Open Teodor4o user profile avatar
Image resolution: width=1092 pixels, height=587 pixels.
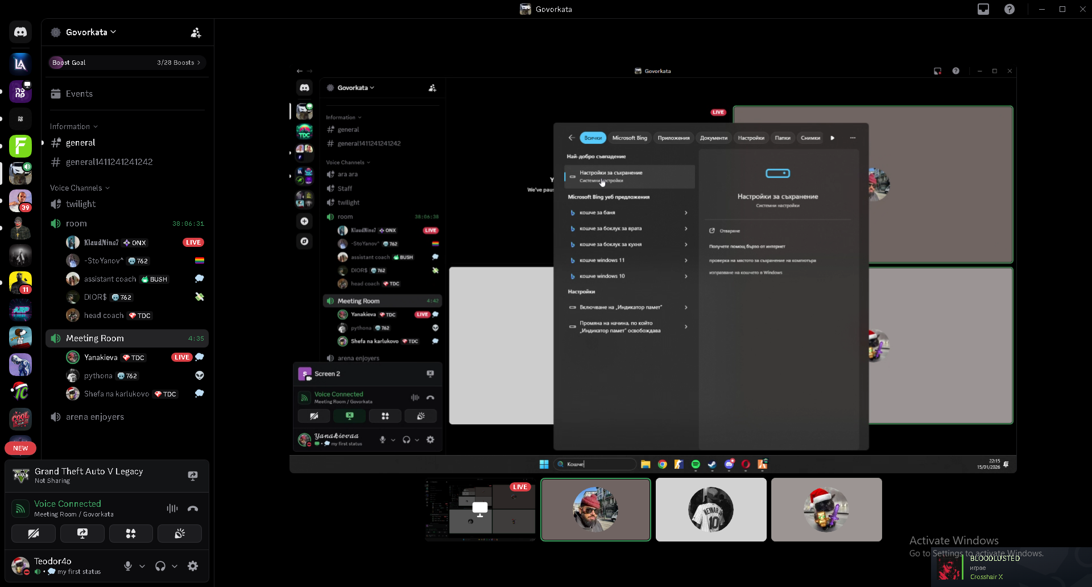20,566
